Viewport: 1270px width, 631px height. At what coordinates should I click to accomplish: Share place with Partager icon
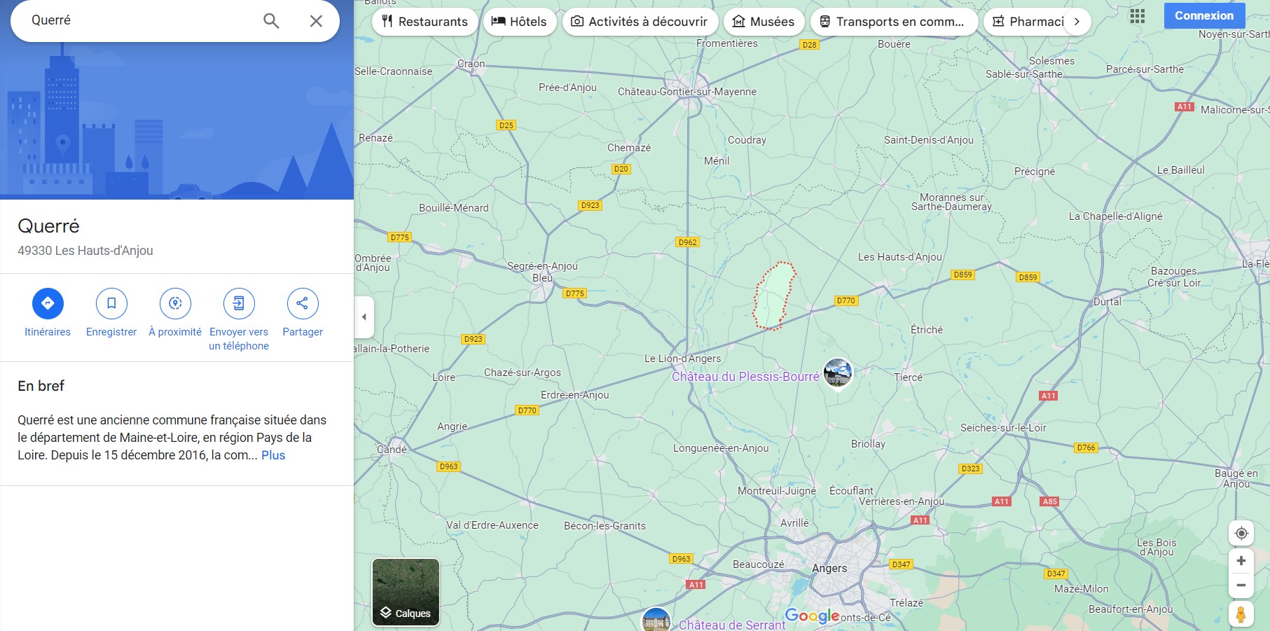point(303,303)
